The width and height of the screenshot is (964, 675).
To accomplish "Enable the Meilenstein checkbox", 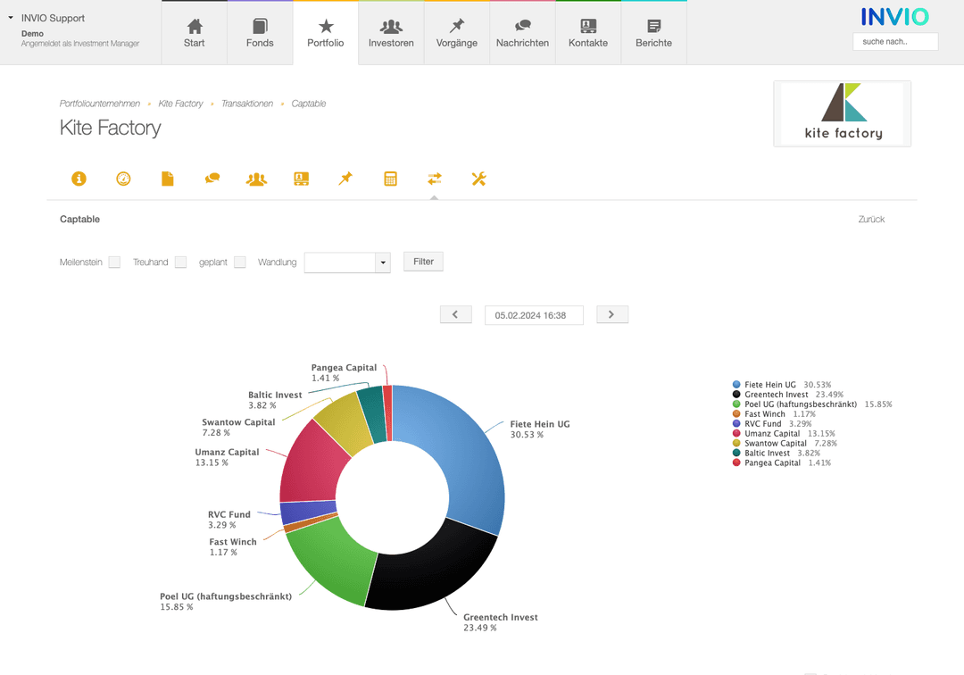I will [114, 262].
